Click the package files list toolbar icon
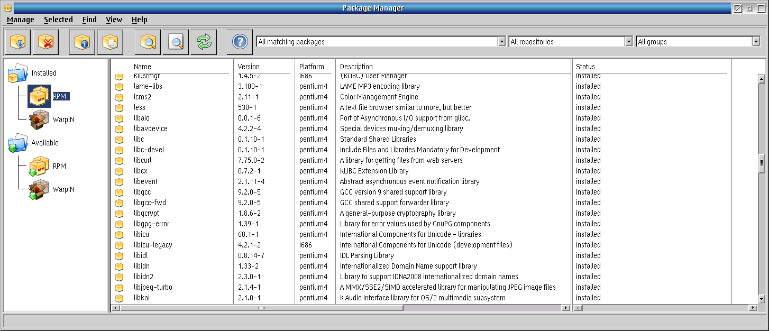This screenshot has width=769, height=331. [x=111, y=42]
